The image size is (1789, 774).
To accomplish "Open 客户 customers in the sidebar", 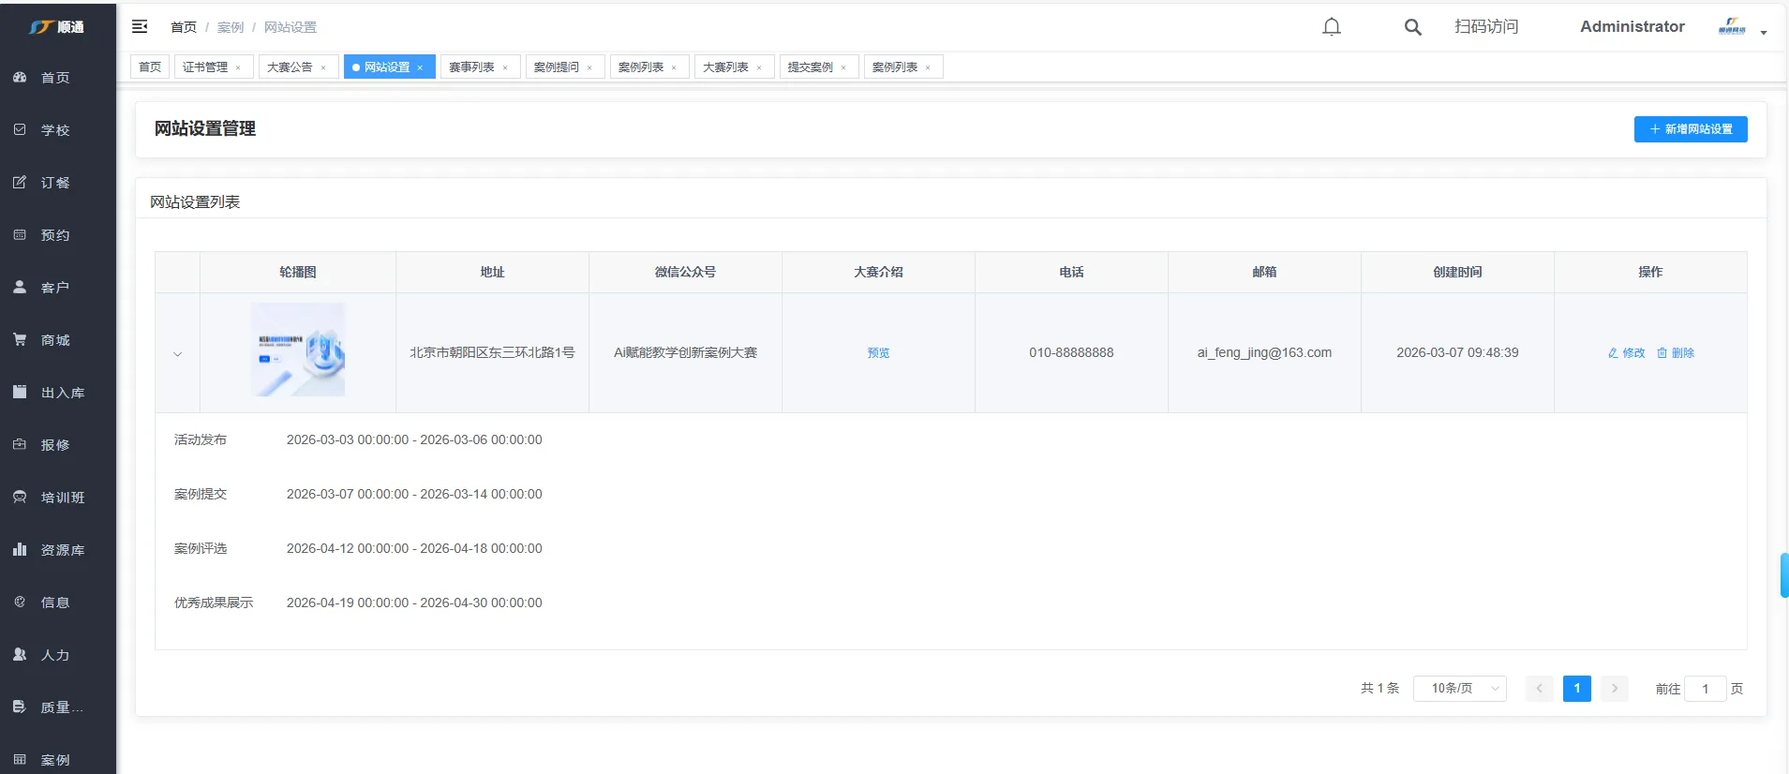I will (x=55, y=288).
